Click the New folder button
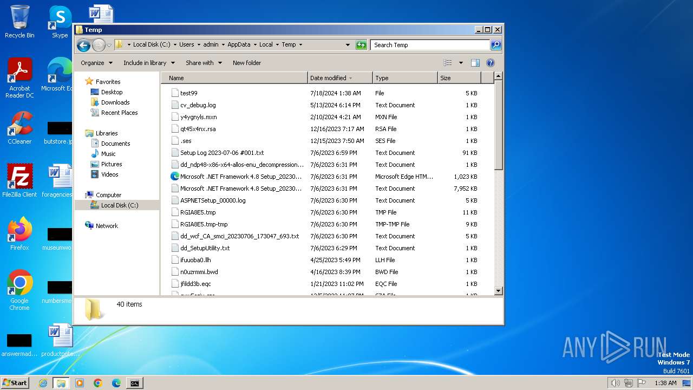The image size is (693, 390). click(x=247, y=63)
